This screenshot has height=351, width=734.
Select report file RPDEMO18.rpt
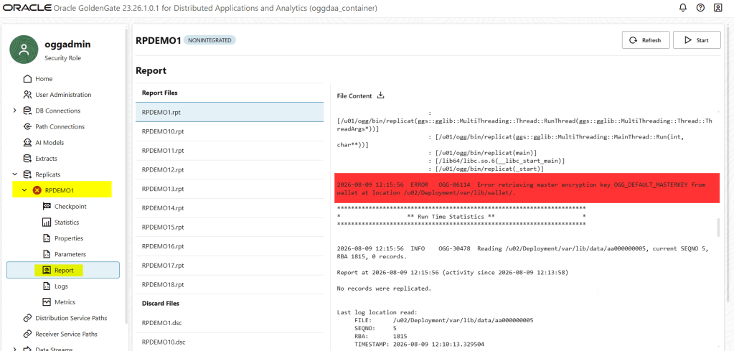tap(230, 284)
